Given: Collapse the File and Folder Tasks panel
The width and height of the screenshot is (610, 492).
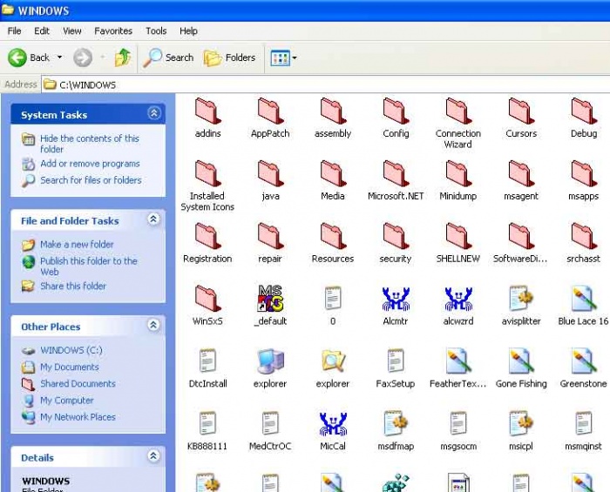Looking at the screenshot, I should point(153,219).
